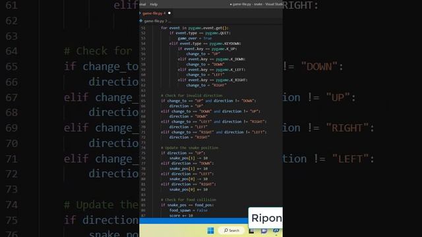Screen dimensions: 422x237
Task: Click line number 64 in the gutter
Action: click(143, 95)
